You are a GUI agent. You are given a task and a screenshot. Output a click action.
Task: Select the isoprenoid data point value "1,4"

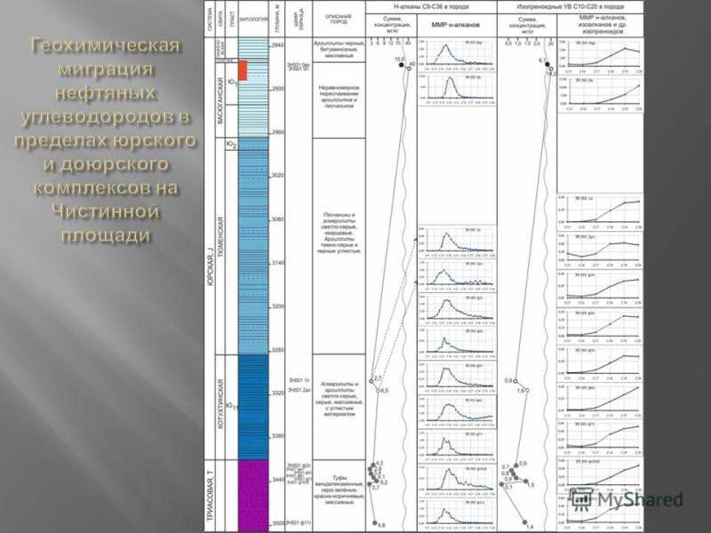(530, 527)
